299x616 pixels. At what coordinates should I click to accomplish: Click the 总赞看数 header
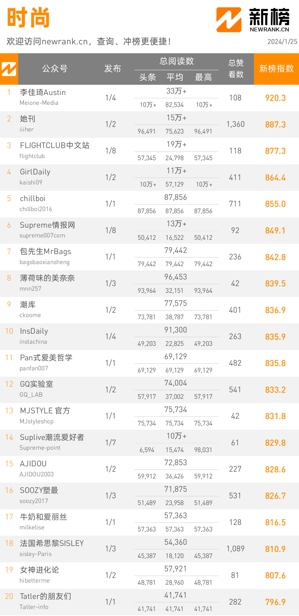tap(236, 69)
